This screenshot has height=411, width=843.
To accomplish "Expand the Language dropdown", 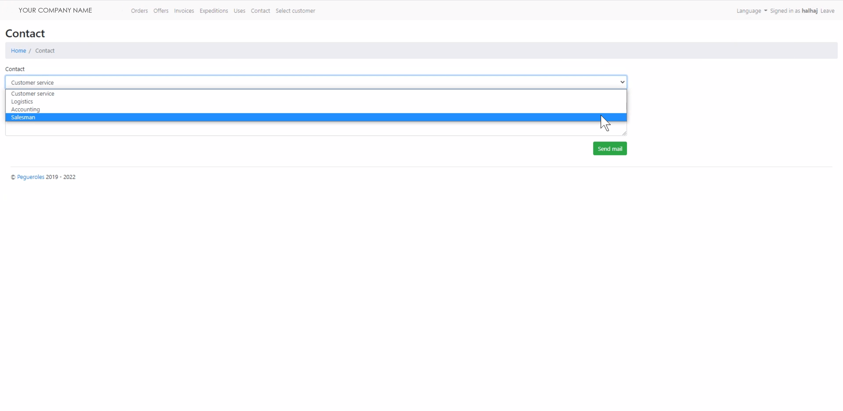I will tap(751, 11).
